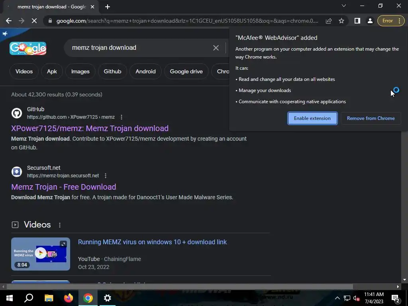Close the memz trojan download tab
The image size is (408, 306).
(92, 7)
